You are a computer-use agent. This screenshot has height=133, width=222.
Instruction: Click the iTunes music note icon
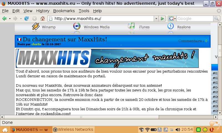click(x=131, y=26)
